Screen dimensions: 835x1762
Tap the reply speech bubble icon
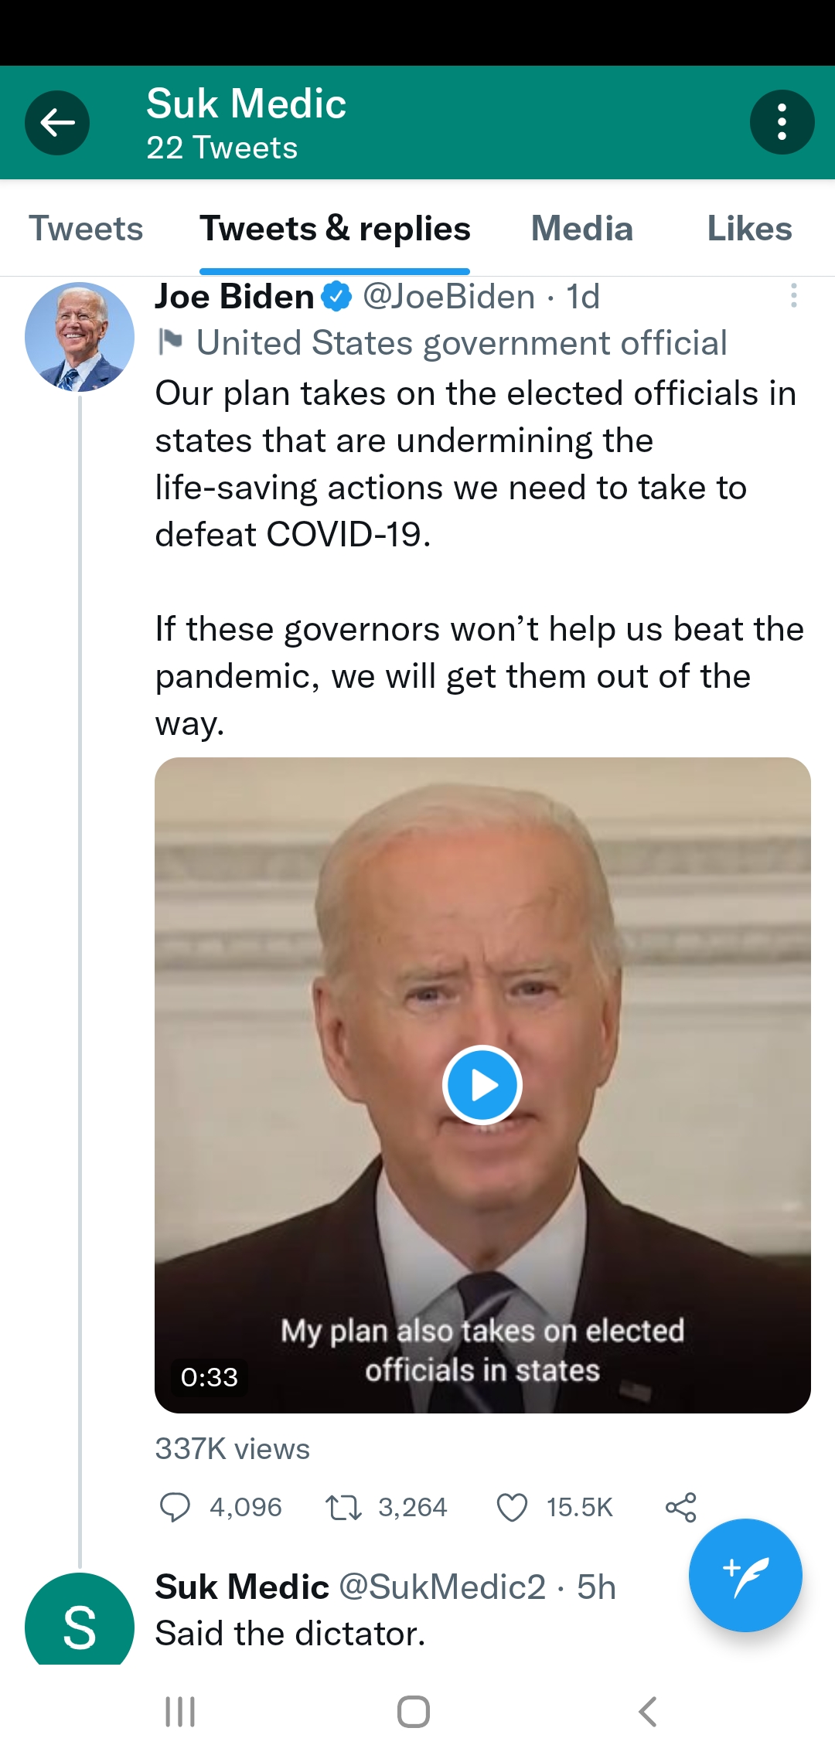click(175, 1507)
